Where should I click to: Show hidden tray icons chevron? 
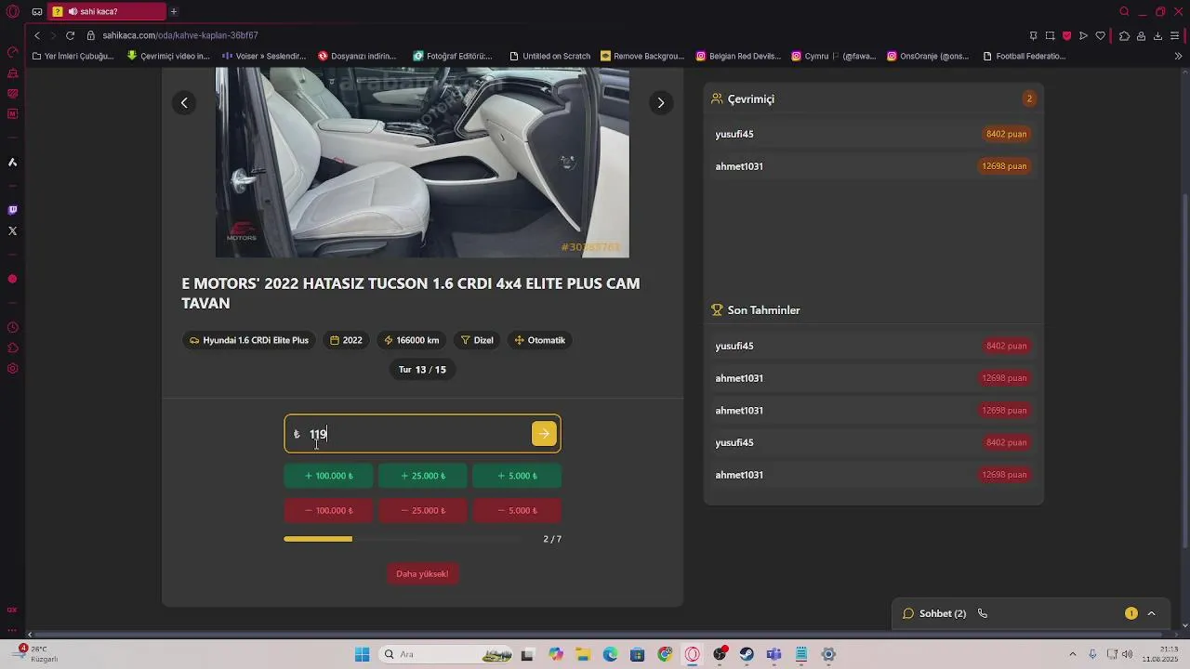(1072, 654)
